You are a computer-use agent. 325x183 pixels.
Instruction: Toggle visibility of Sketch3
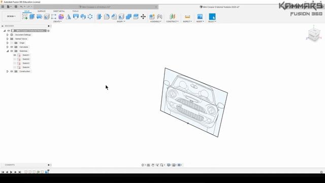click(15, 63)
